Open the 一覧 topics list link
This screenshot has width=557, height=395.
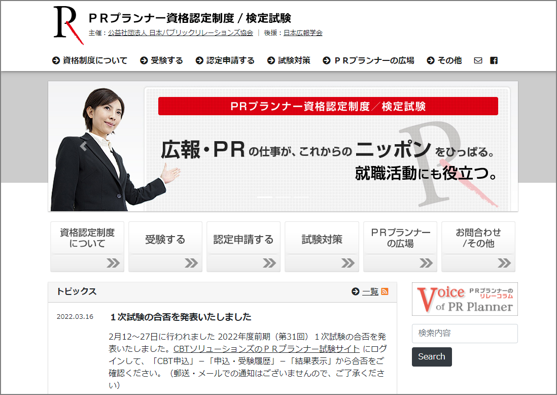click(x=370, y=291)
